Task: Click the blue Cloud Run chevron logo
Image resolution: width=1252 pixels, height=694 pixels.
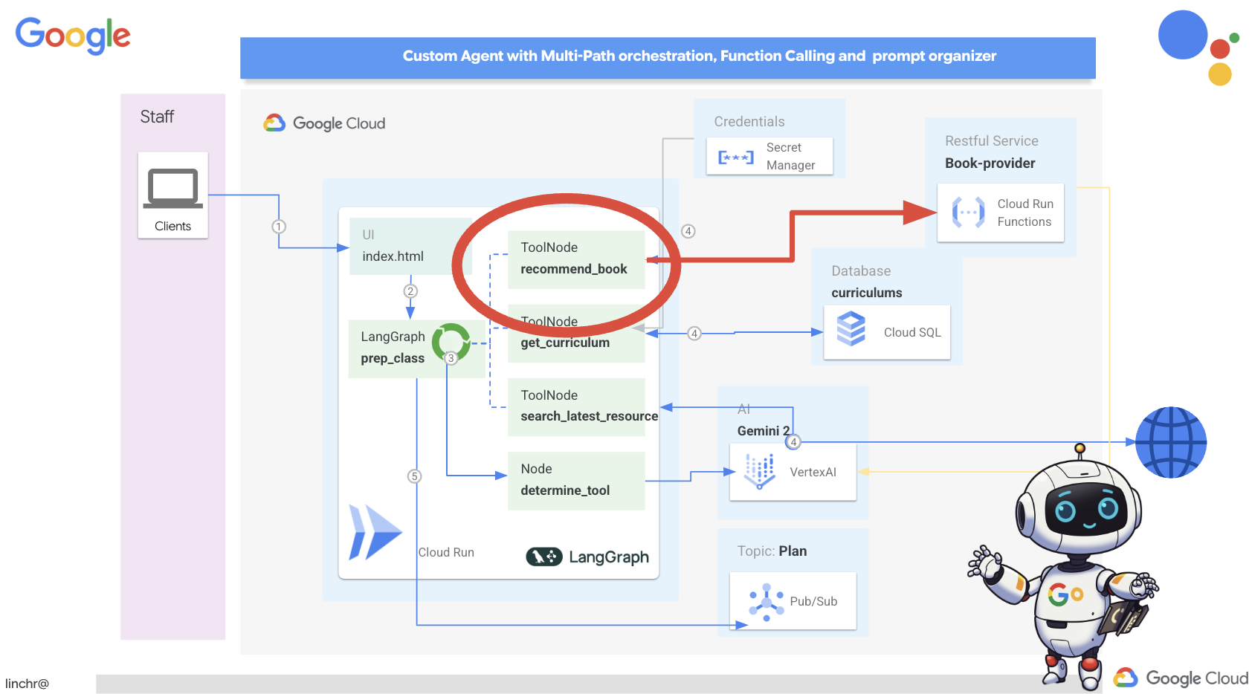Action: point(374,532)
